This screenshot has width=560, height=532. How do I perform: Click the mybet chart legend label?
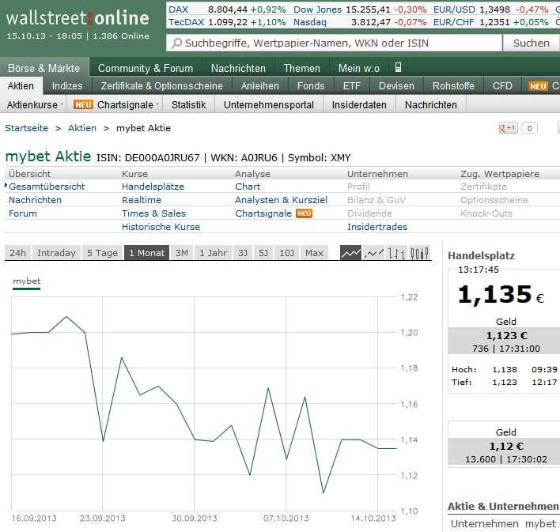pyautogui.click(x=26, y=281)
